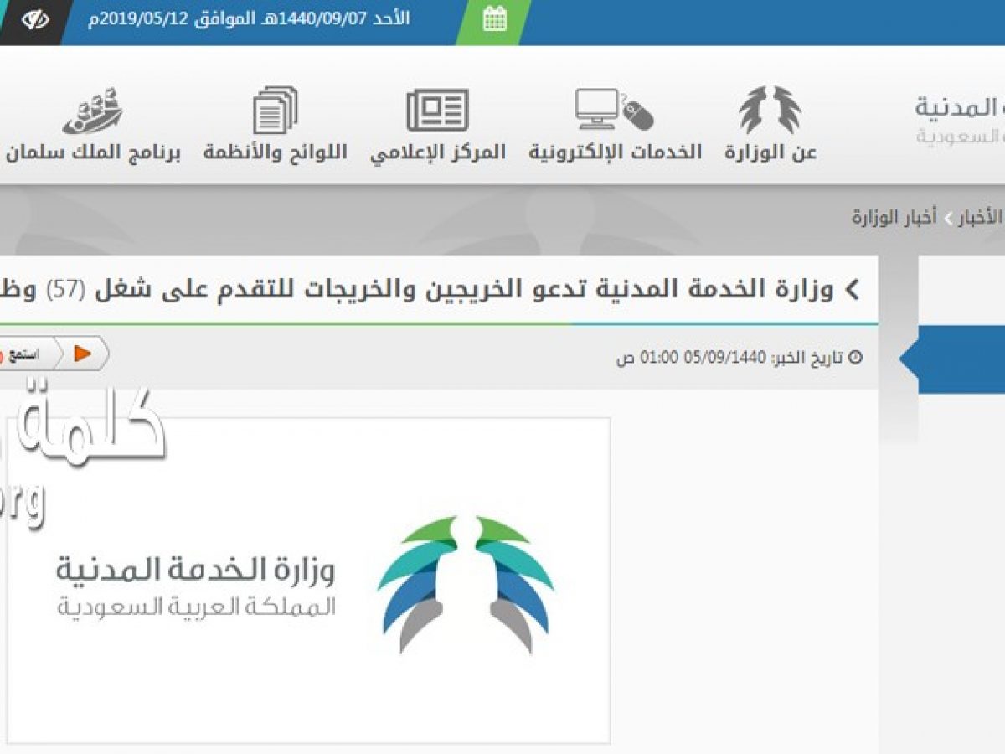Click the عن الوزارة ministry emblem icon

(x=770, y=110)
